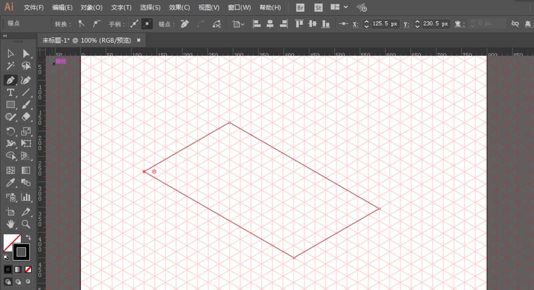The height and width of the screenshot is (290, 534).
Task: Select the Shaper tool
Action: 10,117
